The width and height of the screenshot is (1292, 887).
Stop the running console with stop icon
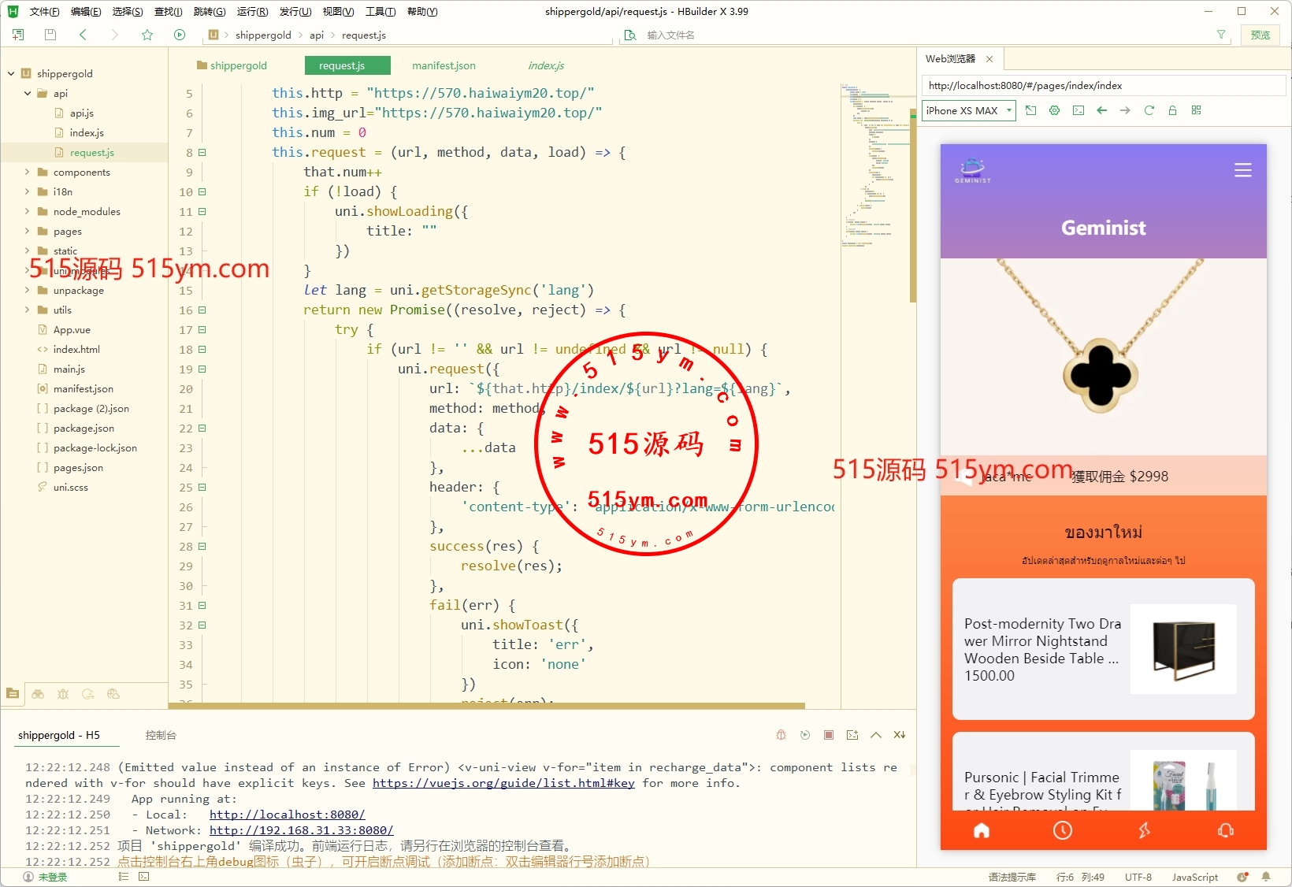[x=828, y=735]
